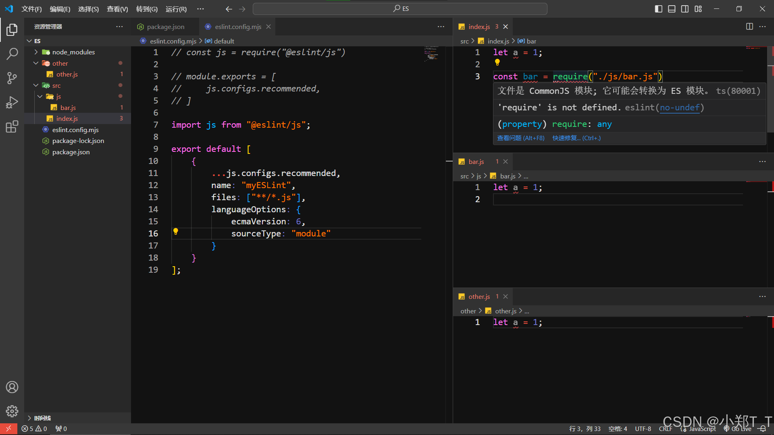The width and height of the screenshot is (774, 435).
Task: Switch to the package.json tab
Action: [165, 27]
